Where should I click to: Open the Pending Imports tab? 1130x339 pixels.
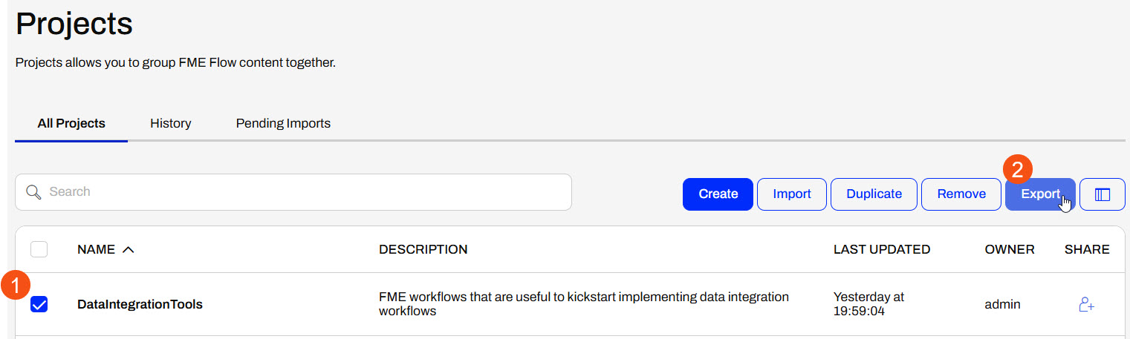pyautogui.click(x=283, y=123)
